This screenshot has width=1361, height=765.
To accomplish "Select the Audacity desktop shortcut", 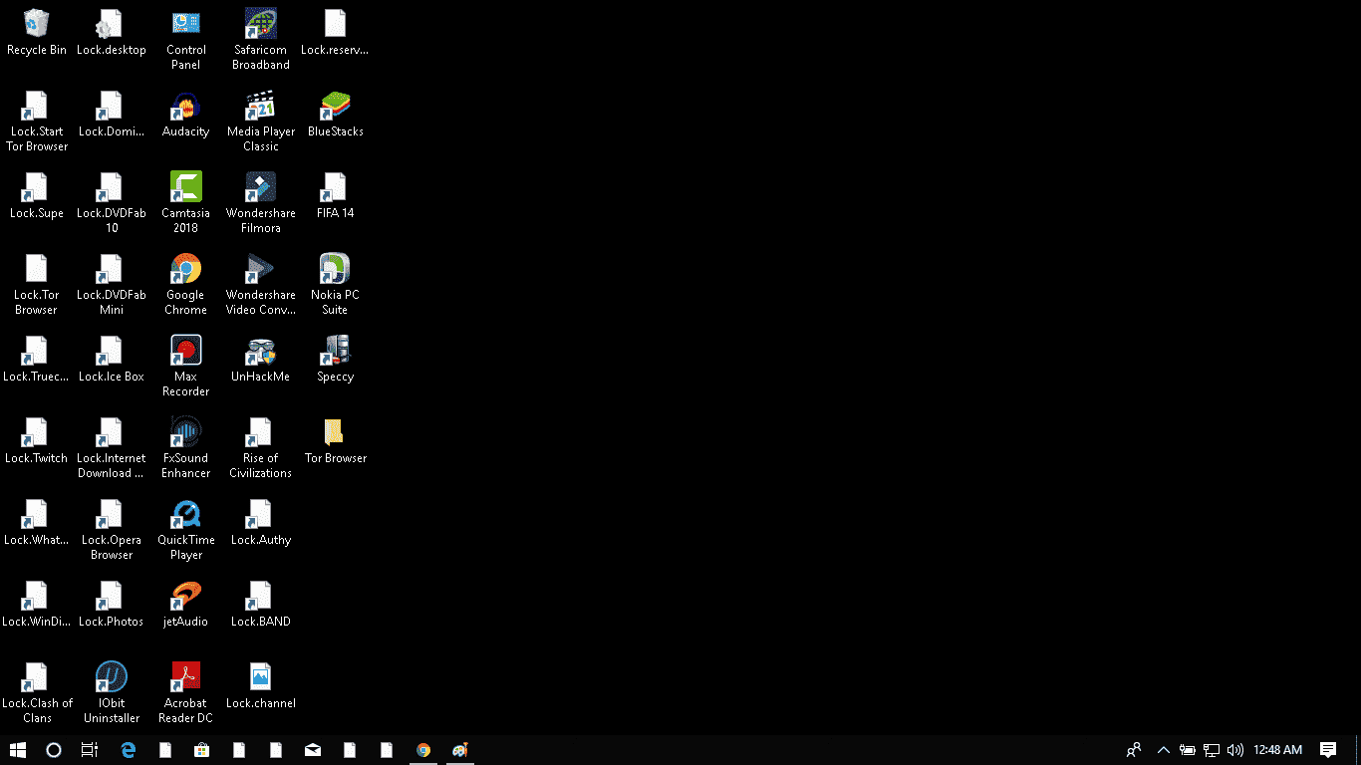I will (186, 114).
